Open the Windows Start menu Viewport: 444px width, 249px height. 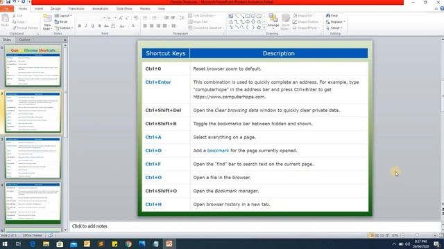point(5,243)
